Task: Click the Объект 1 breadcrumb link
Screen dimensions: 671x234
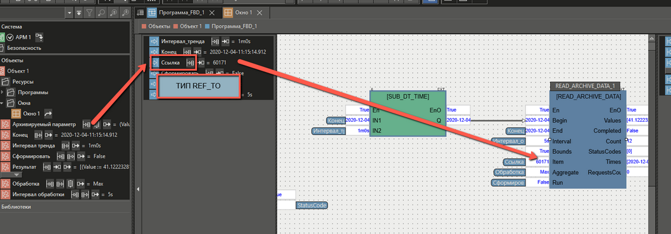Action: pyautogui.click(x=191, y=26)
